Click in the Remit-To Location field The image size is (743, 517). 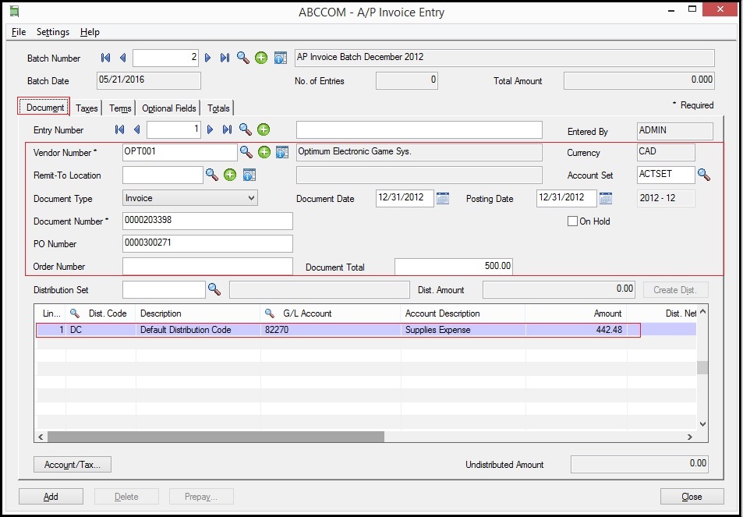click(x=162, y=175)
